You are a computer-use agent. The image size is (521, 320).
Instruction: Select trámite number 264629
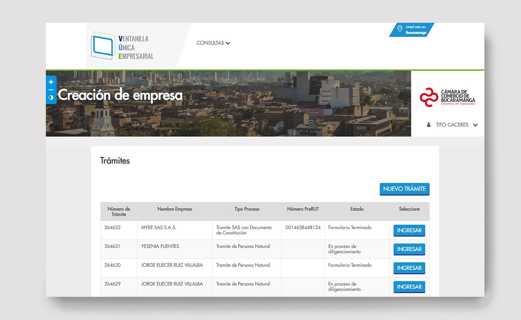(x=112, y=284)
